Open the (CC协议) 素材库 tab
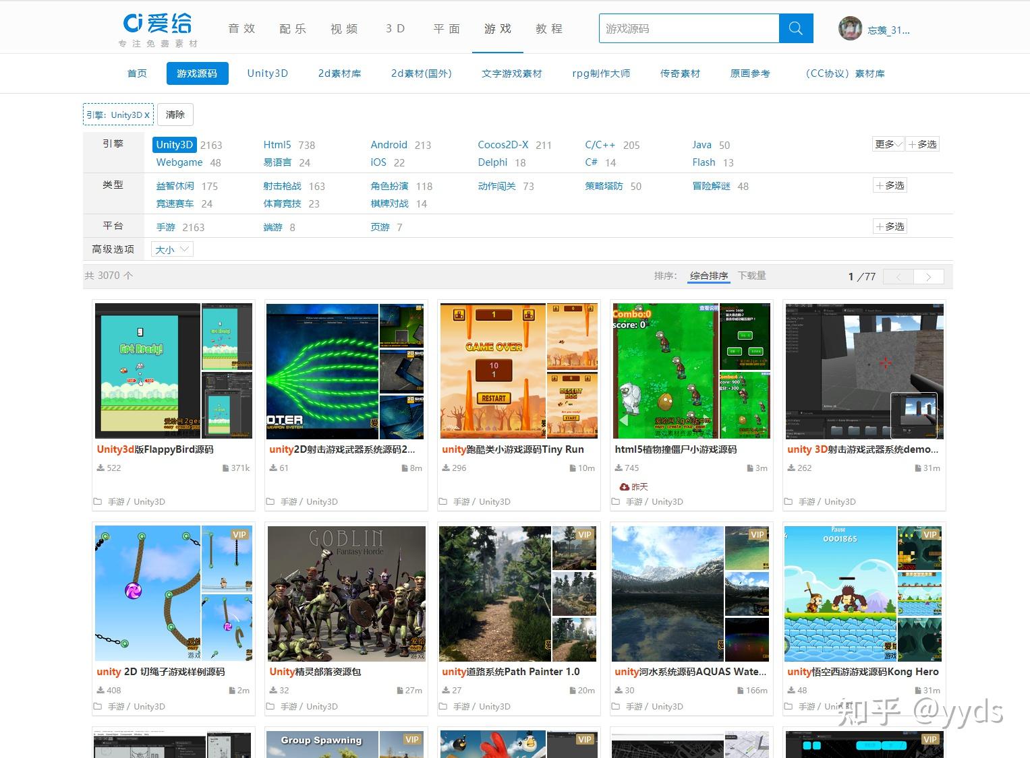Viewport: 1030px width, 758px height. pos(843,73)
